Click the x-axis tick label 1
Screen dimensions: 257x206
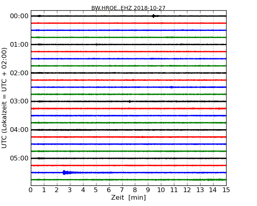(x=44, y=190)
